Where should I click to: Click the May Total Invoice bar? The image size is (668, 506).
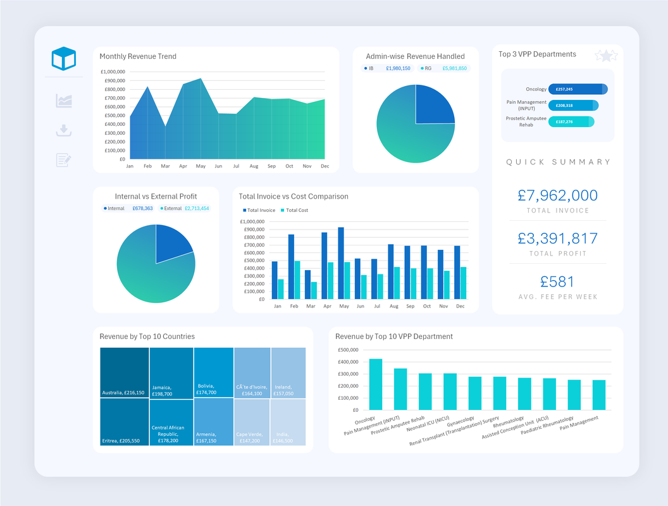pos(341,263)
